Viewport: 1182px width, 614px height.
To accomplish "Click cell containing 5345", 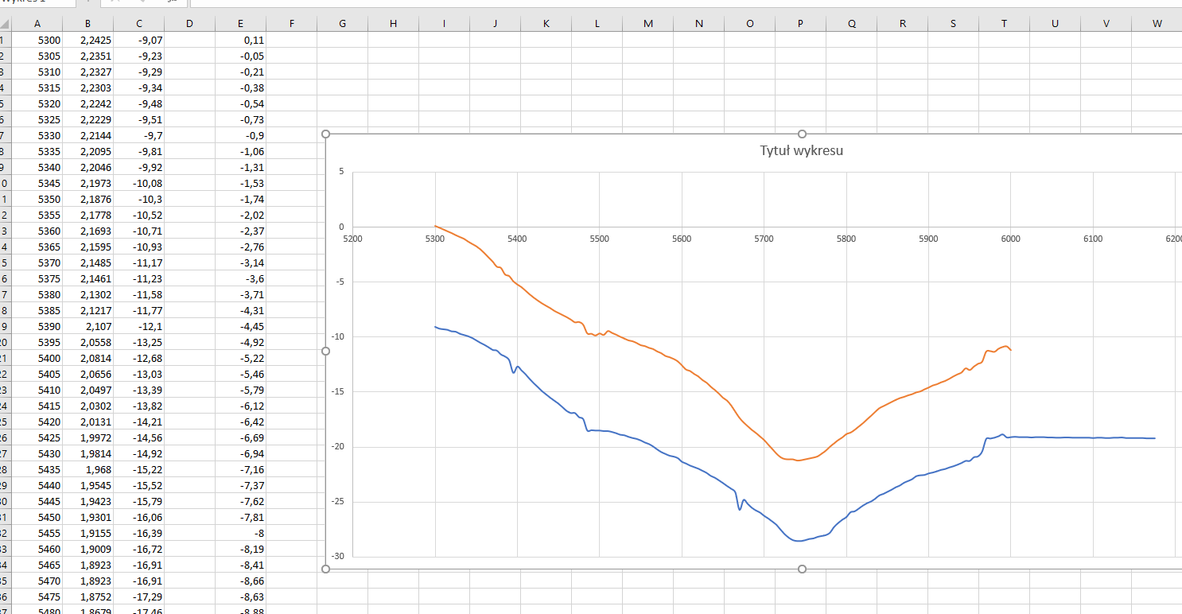I will point(37,183).
